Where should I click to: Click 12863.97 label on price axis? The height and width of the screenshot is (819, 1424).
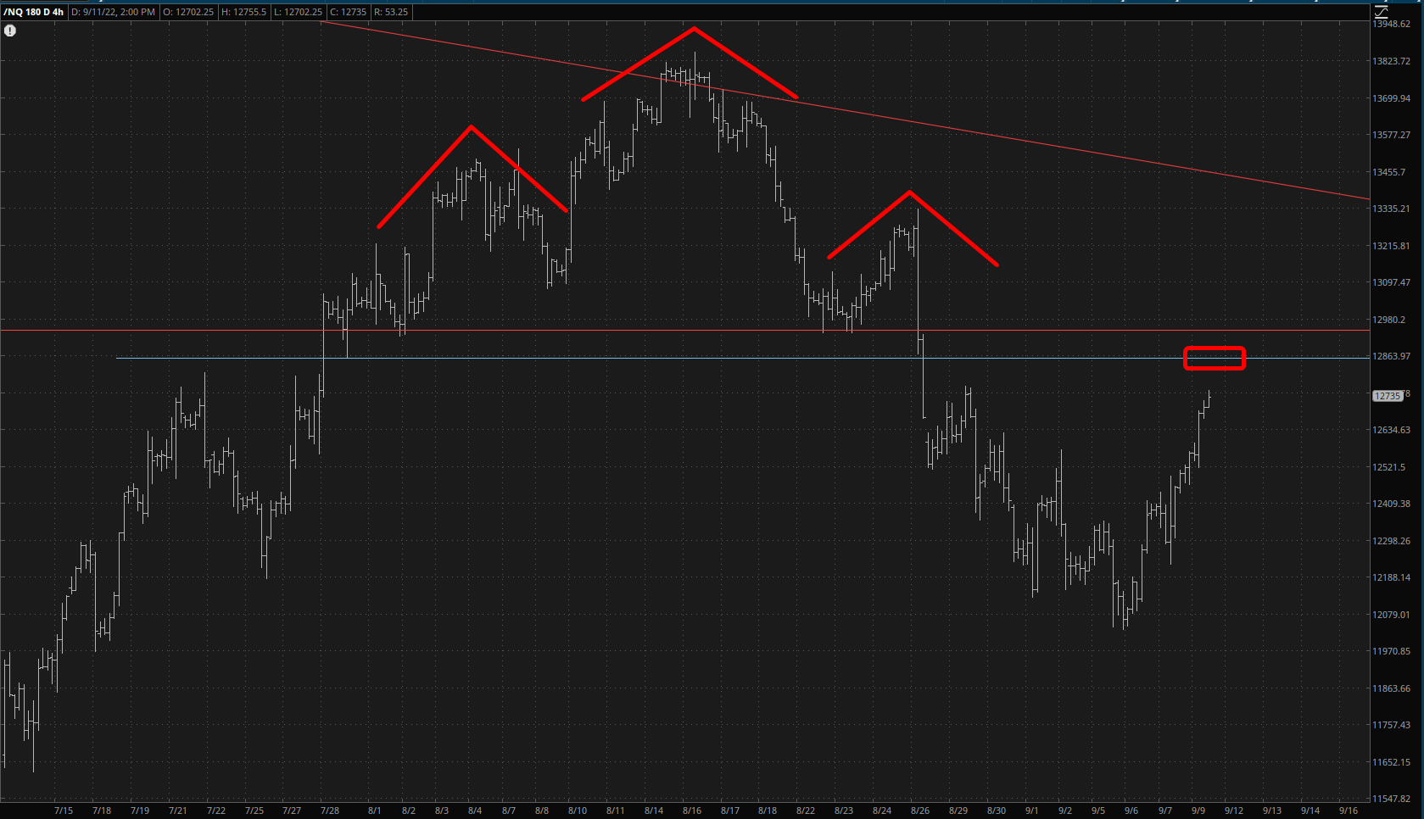(x=1391, y=356)
